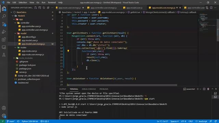Click the code minimap preview
Image resolution: width=219 pixels, height=123 pixels.
pos(208,22)
